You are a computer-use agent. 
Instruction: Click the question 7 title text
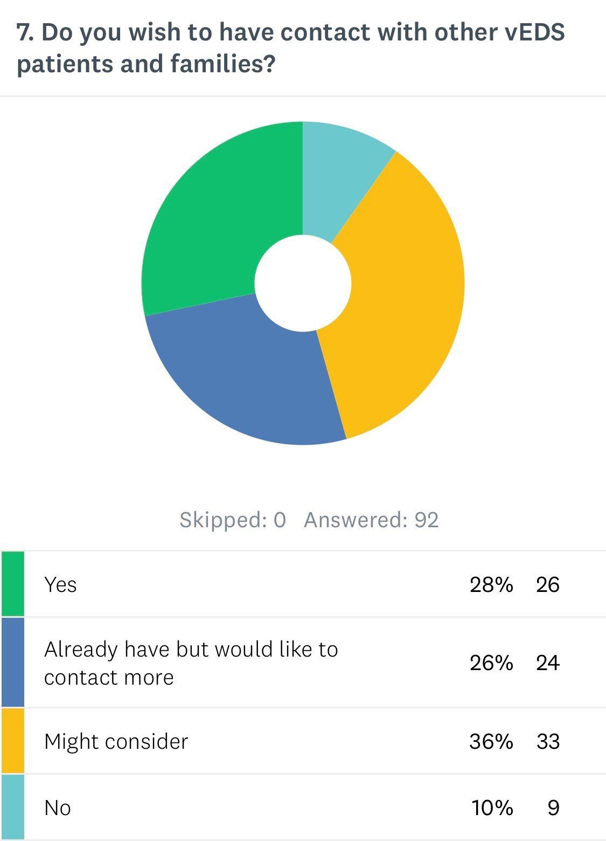click(291, 49)
